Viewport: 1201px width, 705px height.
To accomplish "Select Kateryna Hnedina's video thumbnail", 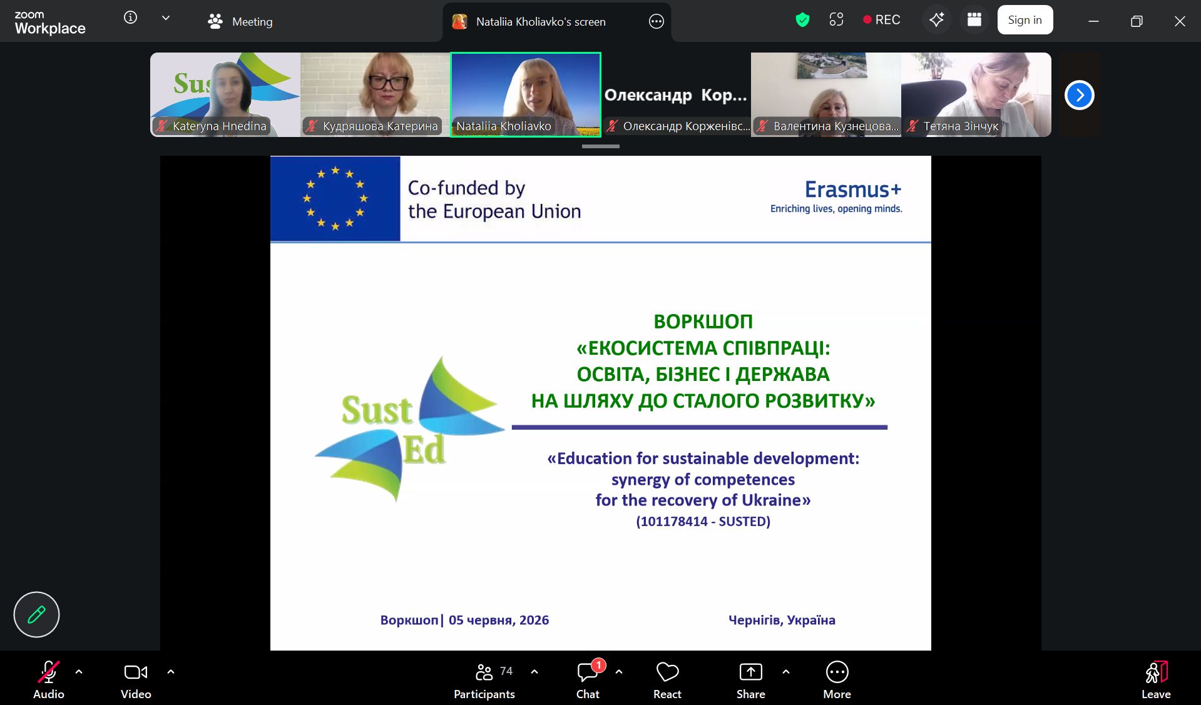I will [225, 94].
